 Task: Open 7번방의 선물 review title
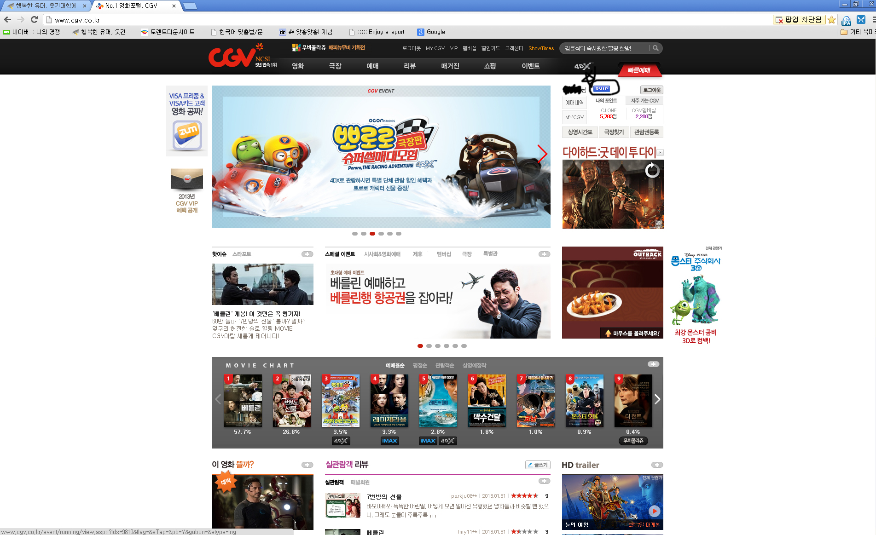pyautogui.click(x=384, y=497)
